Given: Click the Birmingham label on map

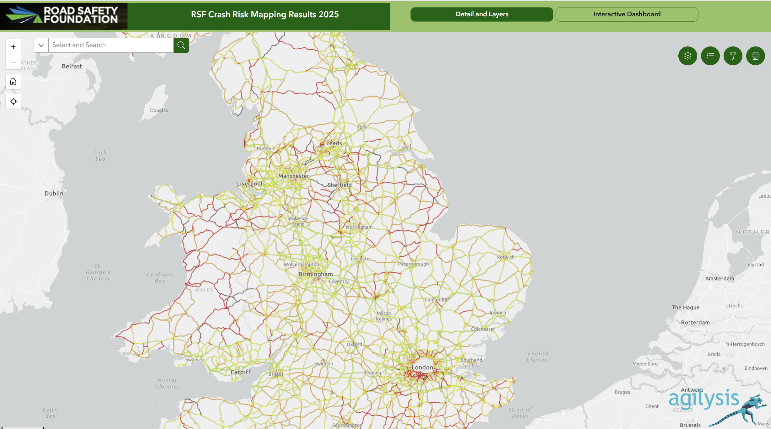Looking at the screenshot, I should 315,274.
